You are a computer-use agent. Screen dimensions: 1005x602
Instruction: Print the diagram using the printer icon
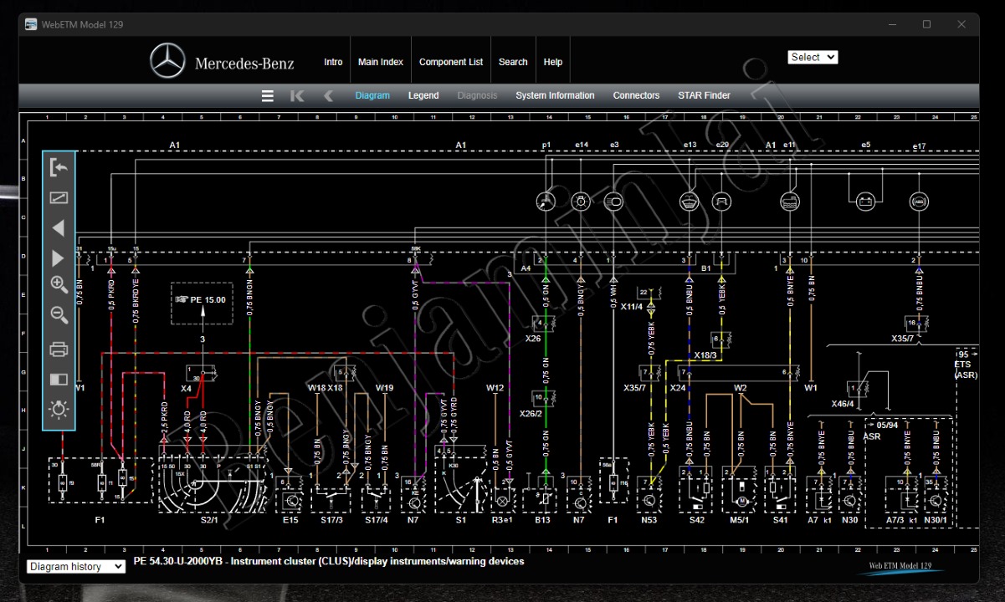[x=59, y=349]
